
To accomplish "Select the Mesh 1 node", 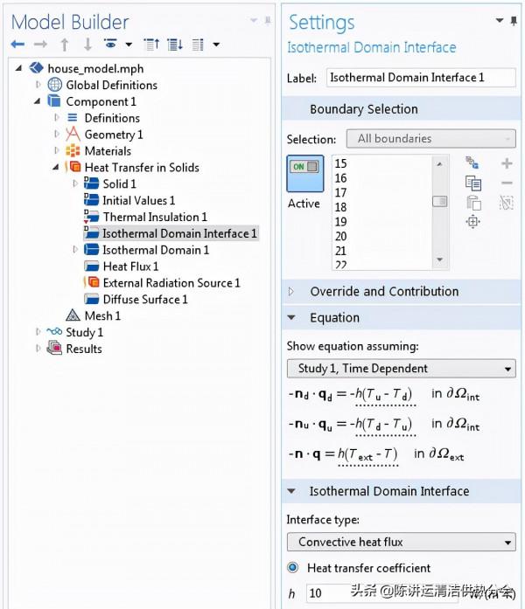I will (102, 315).
